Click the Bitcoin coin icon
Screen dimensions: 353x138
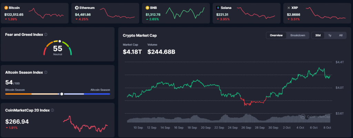tap(6, 8)
